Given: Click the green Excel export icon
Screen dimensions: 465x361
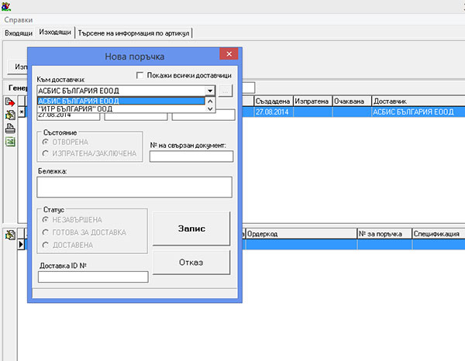Looking at the screenshot, I should (x=10, y=143).
